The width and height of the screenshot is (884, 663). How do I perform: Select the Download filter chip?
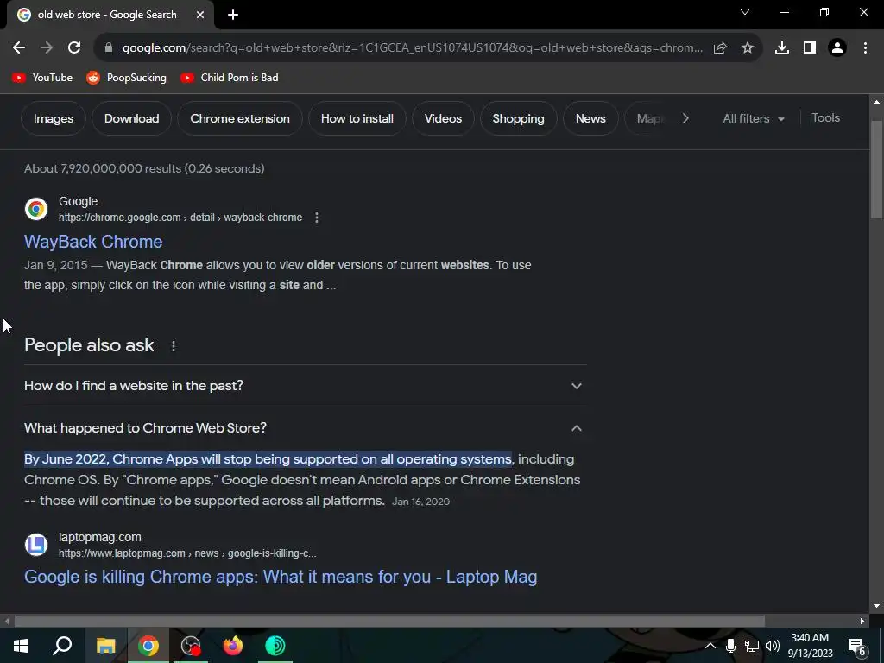pos(131,118)
